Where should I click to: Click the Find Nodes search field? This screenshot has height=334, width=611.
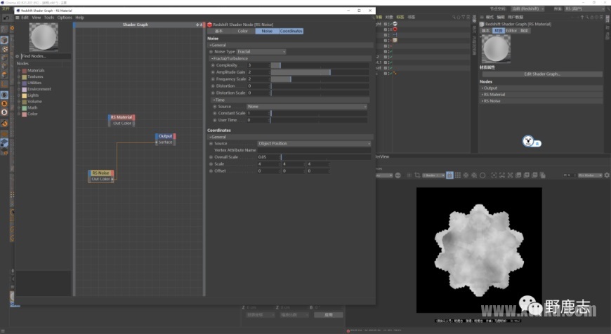coord(46,56)
